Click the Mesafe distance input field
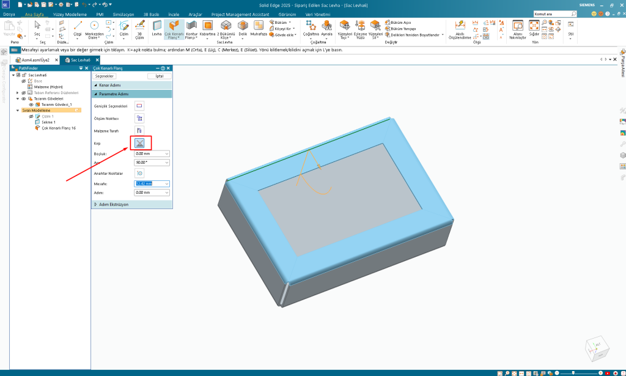The image size is (626, 376). pyautogui.click(x=149, y=183)
